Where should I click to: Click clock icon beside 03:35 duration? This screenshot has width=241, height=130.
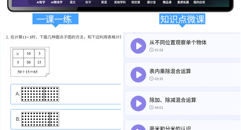coord(152,79)
